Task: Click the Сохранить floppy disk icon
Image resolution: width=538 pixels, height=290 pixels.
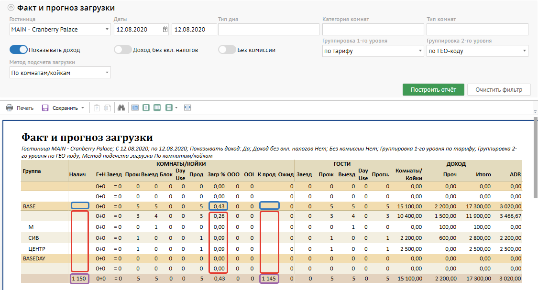Action: [45, 108]
